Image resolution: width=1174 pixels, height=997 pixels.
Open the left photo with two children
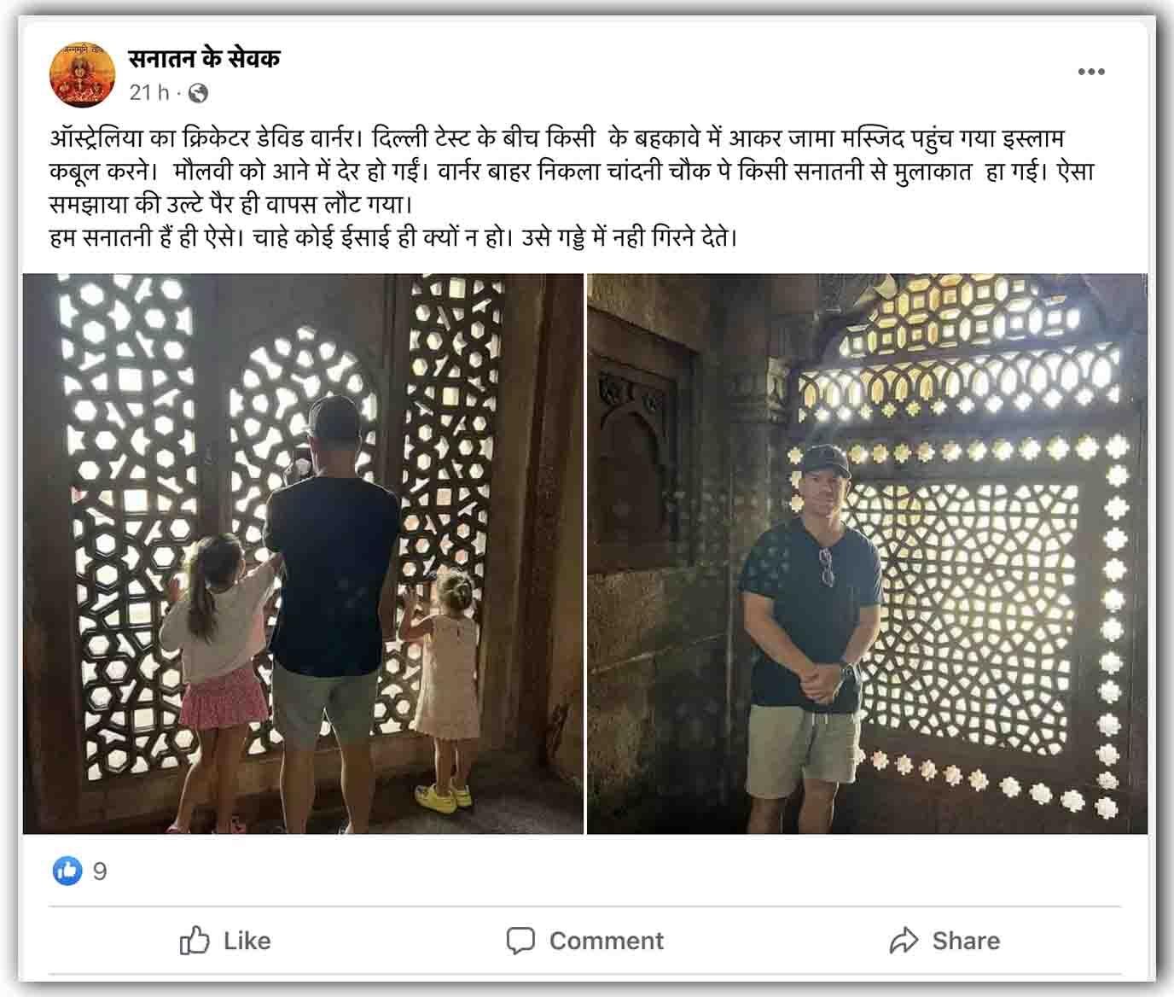pos(303,553)
